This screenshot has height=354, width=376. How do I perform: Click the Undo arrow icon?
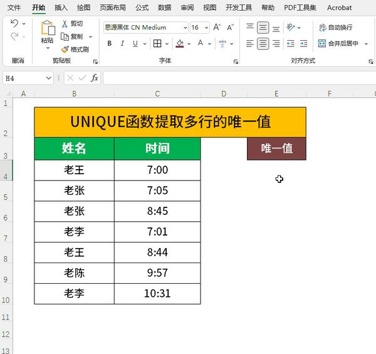(14, 23)
